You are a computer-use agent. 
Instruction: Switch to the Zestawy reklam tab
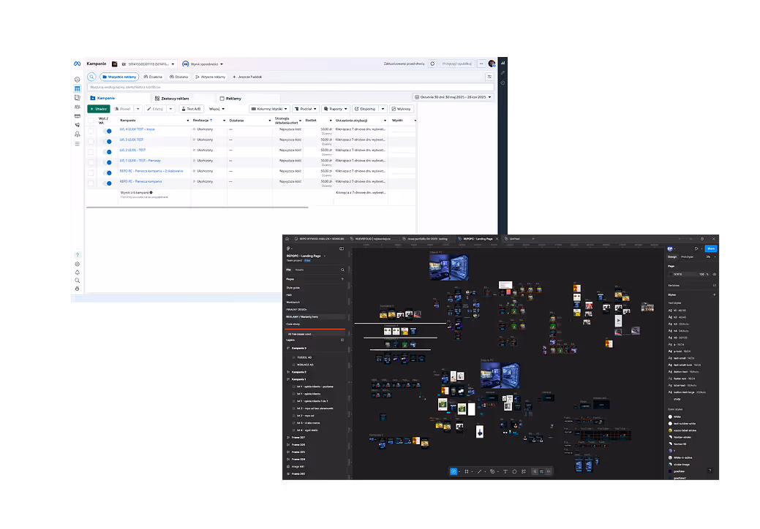[172, 98]
